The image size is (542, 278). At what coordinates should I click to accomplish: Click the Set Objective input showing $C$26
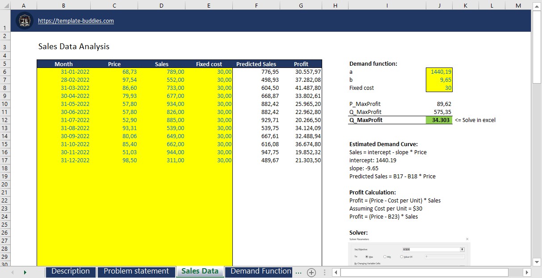coord(430,249)
